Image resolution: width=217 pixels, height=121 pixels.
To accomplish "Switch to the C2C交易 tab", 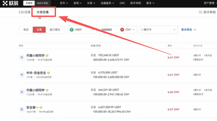I will click(x=24, y=12).
